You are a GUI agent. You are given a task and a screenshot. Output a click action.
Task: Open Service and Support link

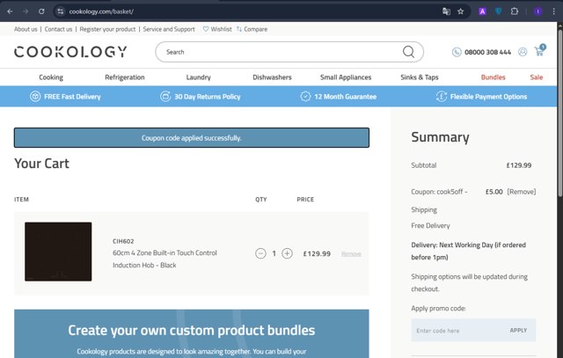pos(169,29)
